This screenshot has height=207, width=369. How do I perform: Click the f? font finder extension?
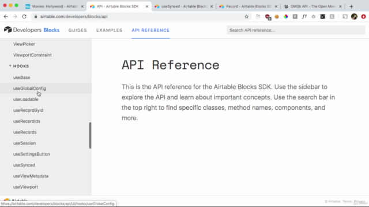304,17
